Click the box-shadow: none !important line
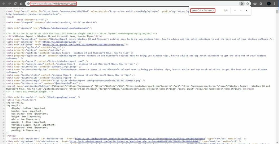279x144 pixels. (30, 114)
